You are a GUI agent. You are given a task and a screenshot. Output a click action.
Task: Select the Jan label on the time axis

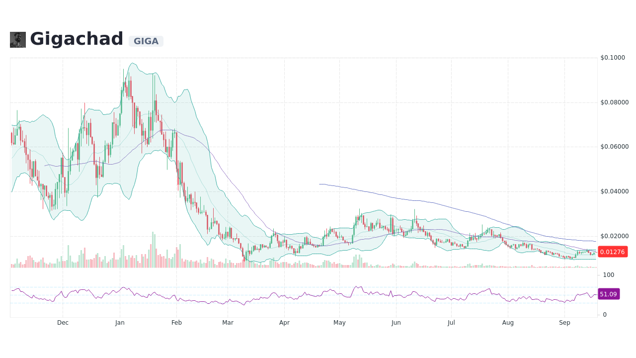coord(120,323)
